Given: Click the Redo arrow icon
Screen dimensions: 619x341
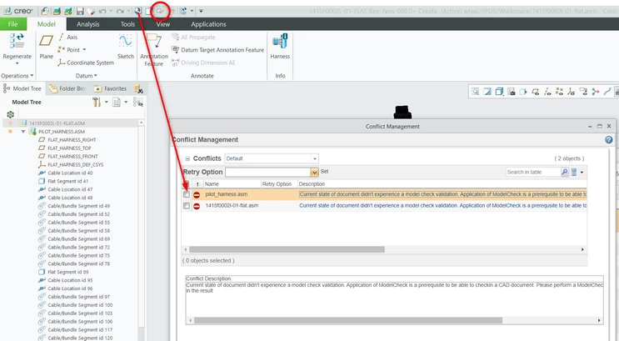Looking at the screenshot, I should [x=121, y=11].
